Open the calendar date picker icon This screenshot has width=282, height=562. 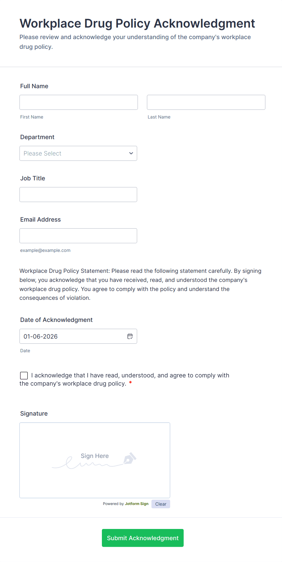tap(130, 336)
